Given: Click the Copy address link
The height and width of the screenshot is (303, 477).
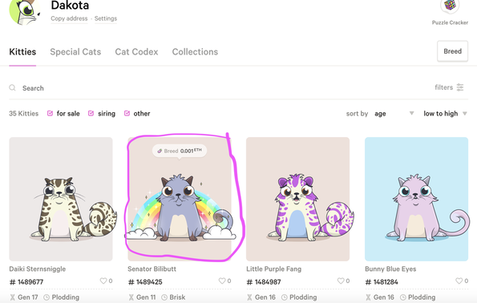Looking at the screenshot, I should tap(69, 18).
